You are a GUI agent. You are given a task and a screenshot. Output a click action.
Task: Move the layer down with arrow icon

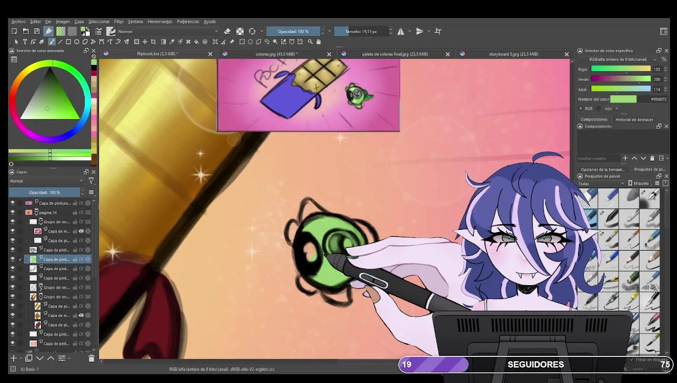[40, 359]
